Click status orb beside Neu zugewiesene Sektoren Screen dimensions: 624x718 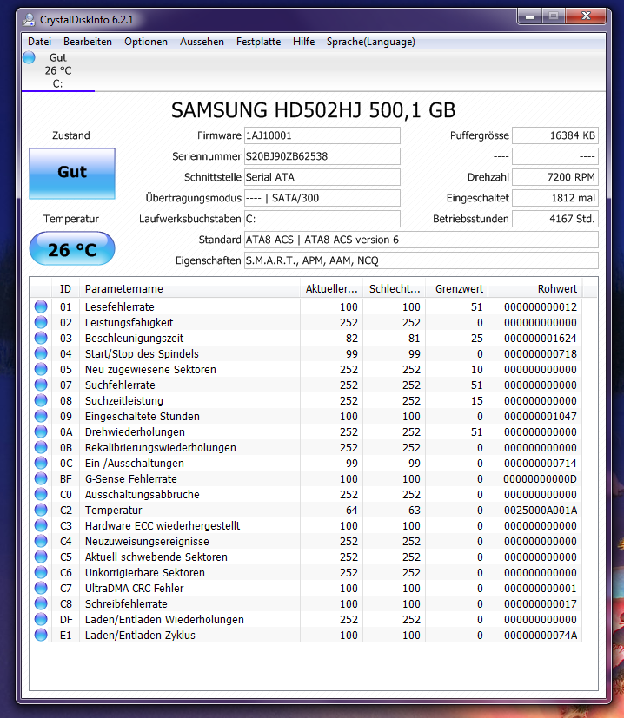[41, 369]
